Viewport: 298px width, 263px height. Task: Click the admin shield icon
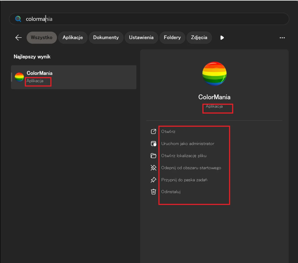pyautogui.click(x=153, y=144)
